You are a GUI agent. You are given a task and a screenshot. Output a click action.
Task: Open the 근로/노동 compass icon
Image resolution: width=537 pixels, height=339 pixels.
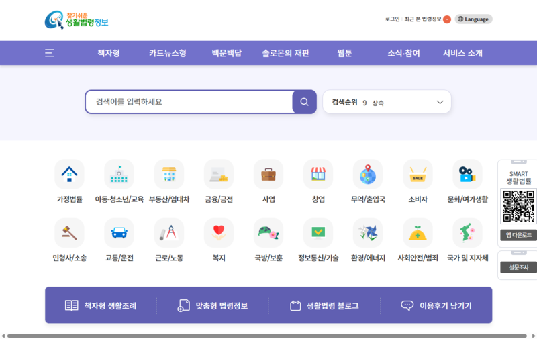169,233
